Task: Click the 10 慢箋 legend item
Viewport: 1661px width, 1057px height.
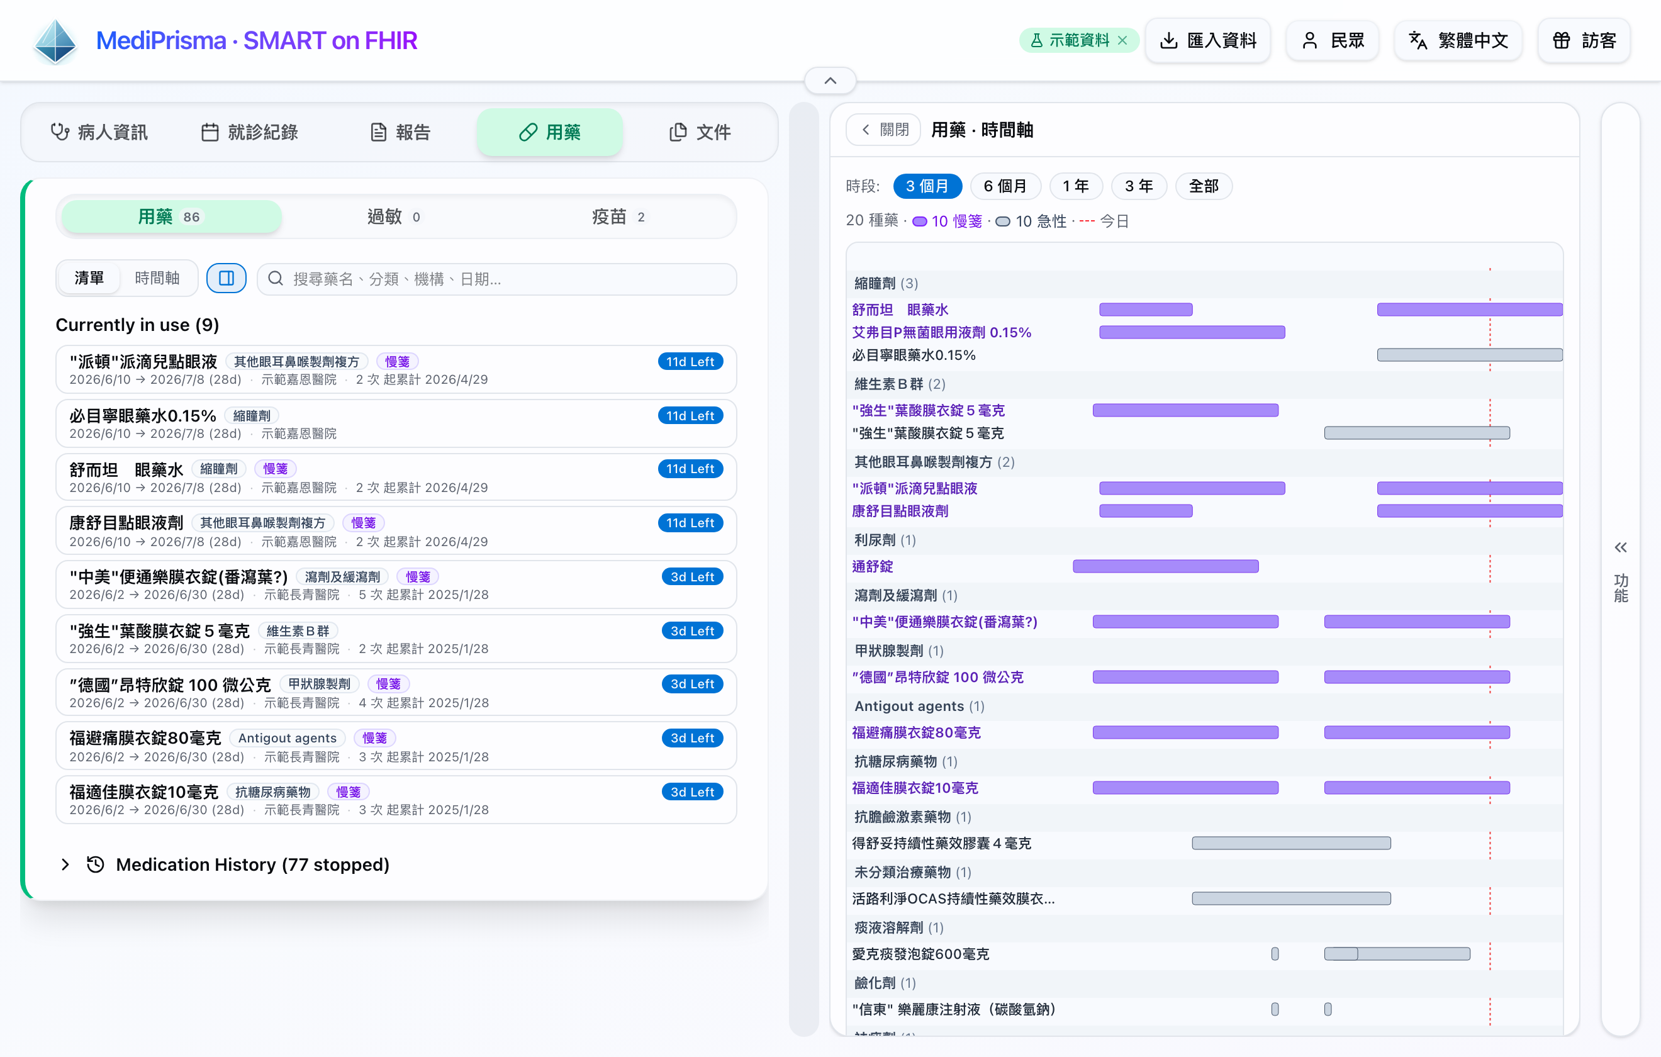Action: [x=947, y=221]
